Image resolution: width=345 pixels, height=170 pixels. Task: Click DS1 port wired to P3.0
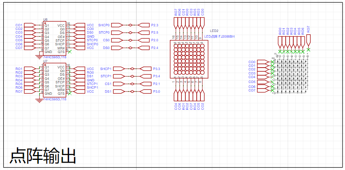(119, 91)
